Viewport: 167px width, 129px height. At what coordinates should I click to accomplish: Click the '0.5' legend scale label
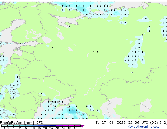pyautogui.click(x=9, y=128)
